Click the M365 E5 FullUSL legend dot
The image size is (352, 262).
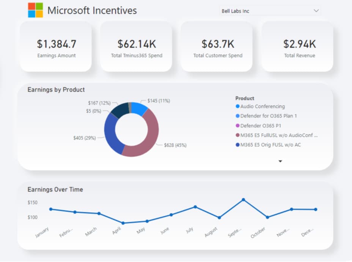(237, 135)
